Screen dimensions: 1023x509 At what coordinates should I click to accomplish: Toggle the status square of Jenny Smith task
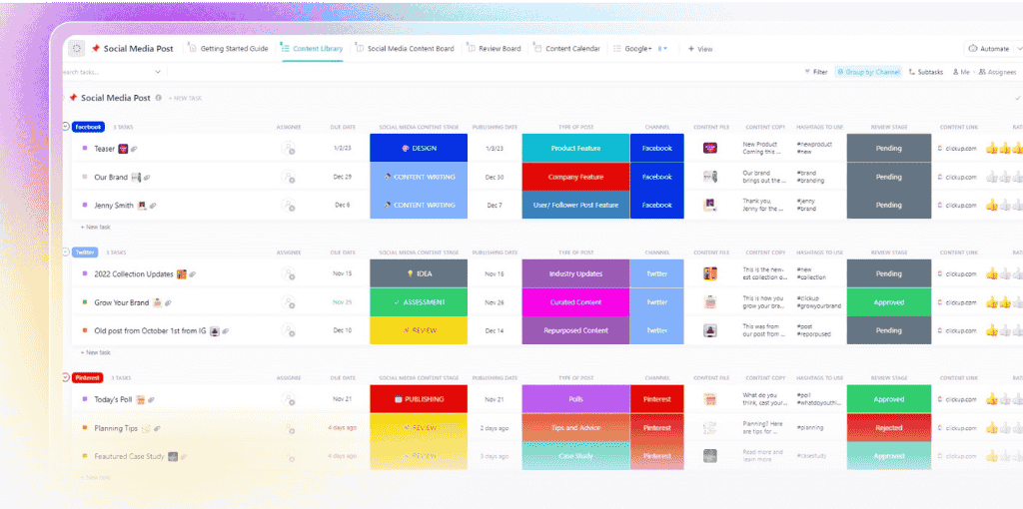click(x=84, y=205)
